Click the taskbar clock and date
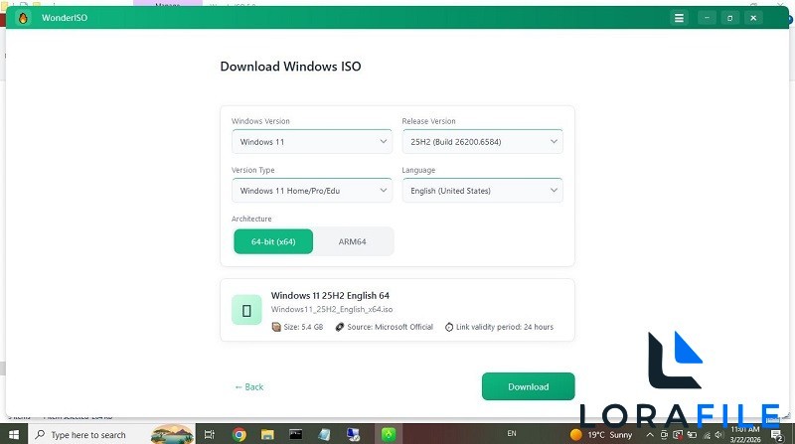 point(744,435)
